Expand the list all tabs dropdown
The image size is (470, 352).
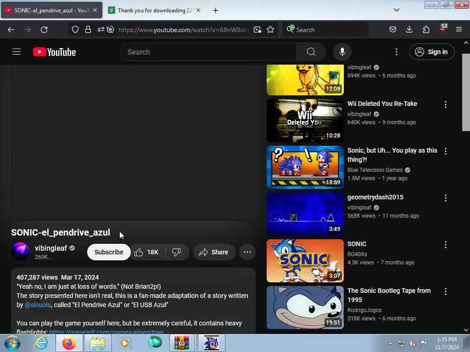(396, 10)
